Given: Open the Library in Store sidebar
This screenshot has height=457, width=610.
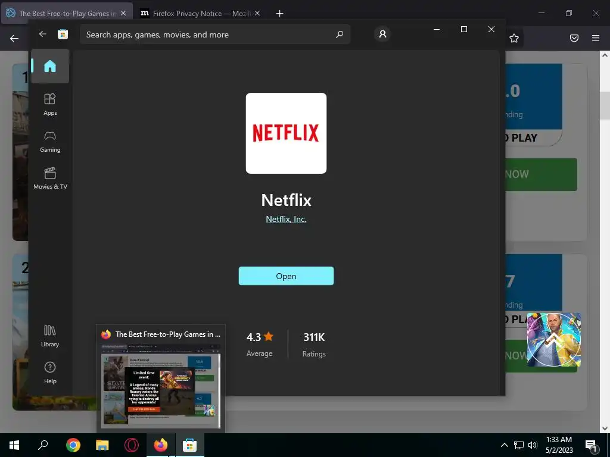Looking at the screenshot, I should (50, 336).
